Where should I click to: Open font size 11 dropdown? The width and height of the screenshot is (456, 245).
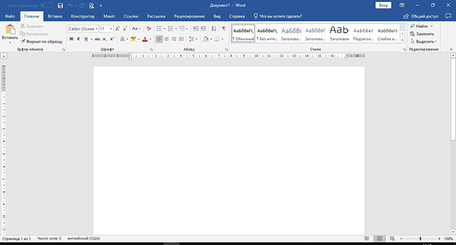click(x=111, y=29)
